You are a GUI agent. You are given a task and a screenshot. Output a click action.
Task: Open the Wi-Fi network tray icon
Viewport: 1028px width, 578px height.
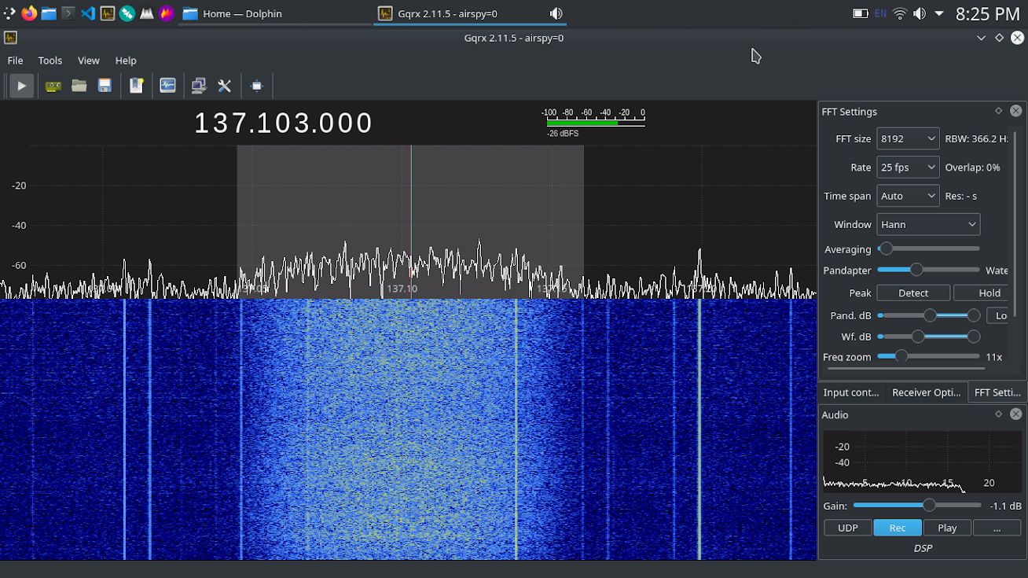coord(900,13)
